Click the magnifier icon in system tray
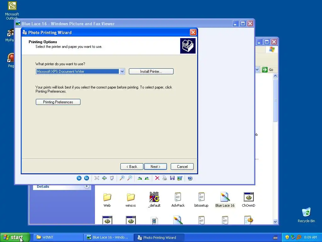The image size is (322, 242). click(299, 238)
